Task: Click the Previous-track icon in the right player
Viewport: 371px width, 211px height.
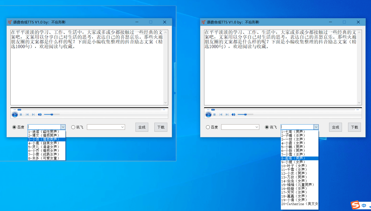Action: pos(220,114)
